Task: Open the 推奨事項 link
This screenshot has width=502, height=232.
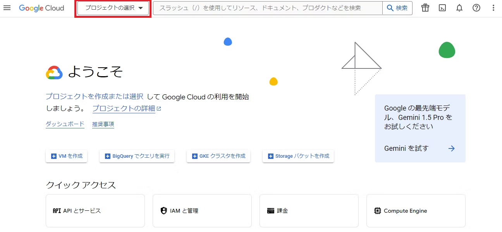Action: pos(103,124)
